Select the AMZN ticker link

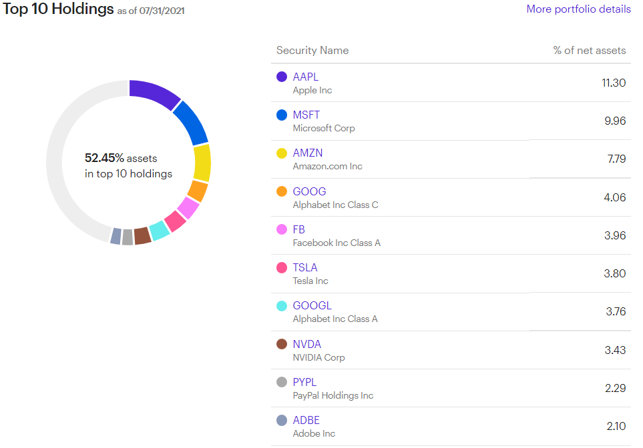pyautogui.click(x=307, y=153)
